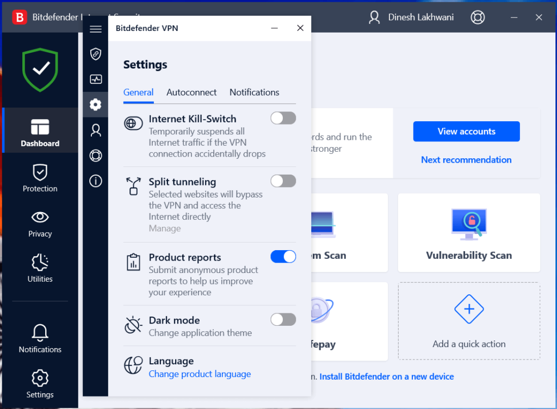Click the Settings heading text

[145, 65]
